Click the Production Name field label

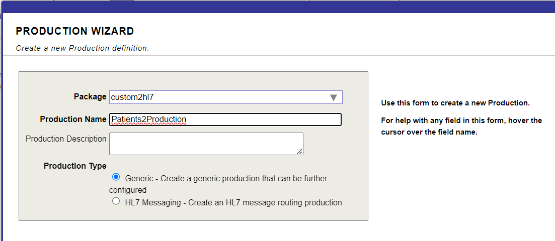click(x=73, y=119)
